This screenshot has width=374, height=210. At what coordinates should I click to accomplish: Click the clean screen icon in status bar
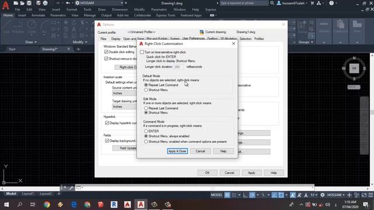(364, 195)
